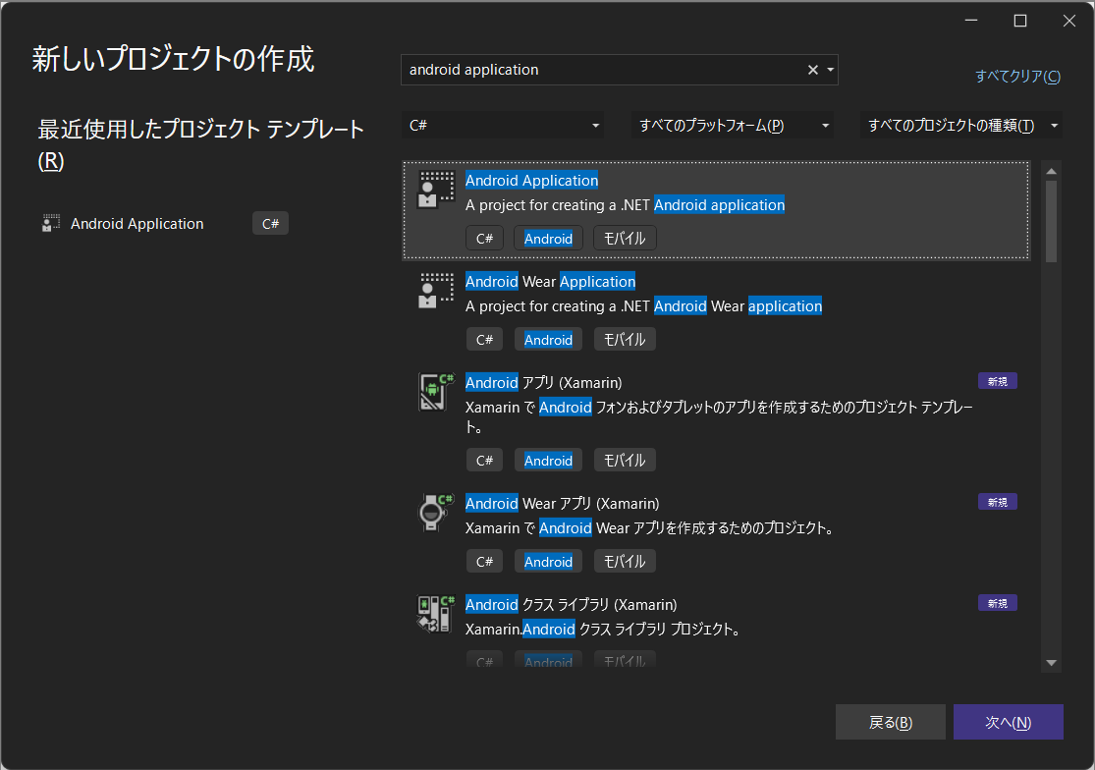Click the C# tag under Android Wear Application
This screenshot has height=770, width=1095.
pyautogui.click(x=485, y=339)
